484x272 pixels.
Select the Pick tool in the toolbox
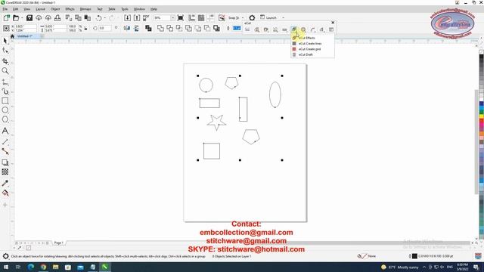pyautogui.click(x=5, y=41)
